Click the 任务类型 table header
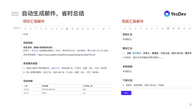Viewport: 195px width, 109px height. click(x=45, y=86)
